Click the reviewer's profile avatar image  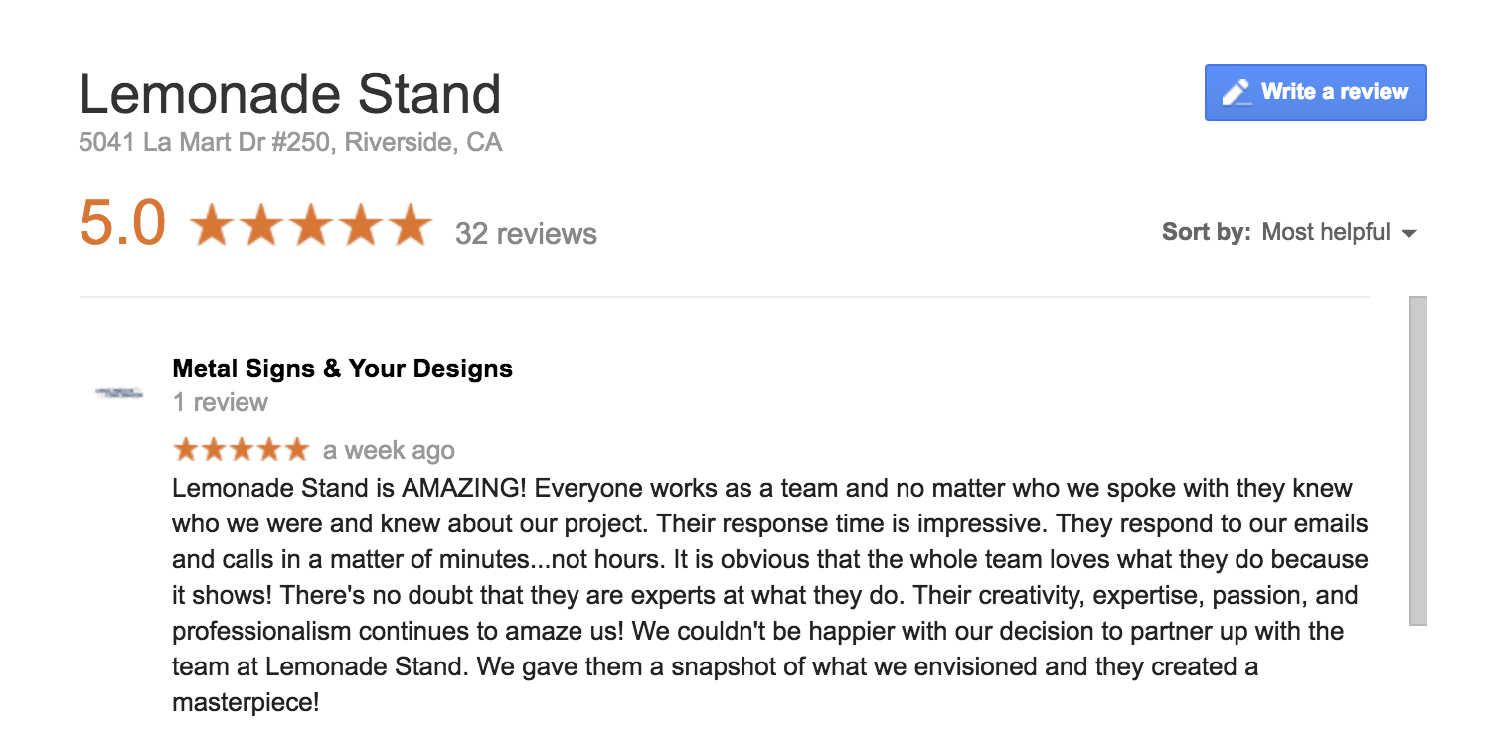119,393
